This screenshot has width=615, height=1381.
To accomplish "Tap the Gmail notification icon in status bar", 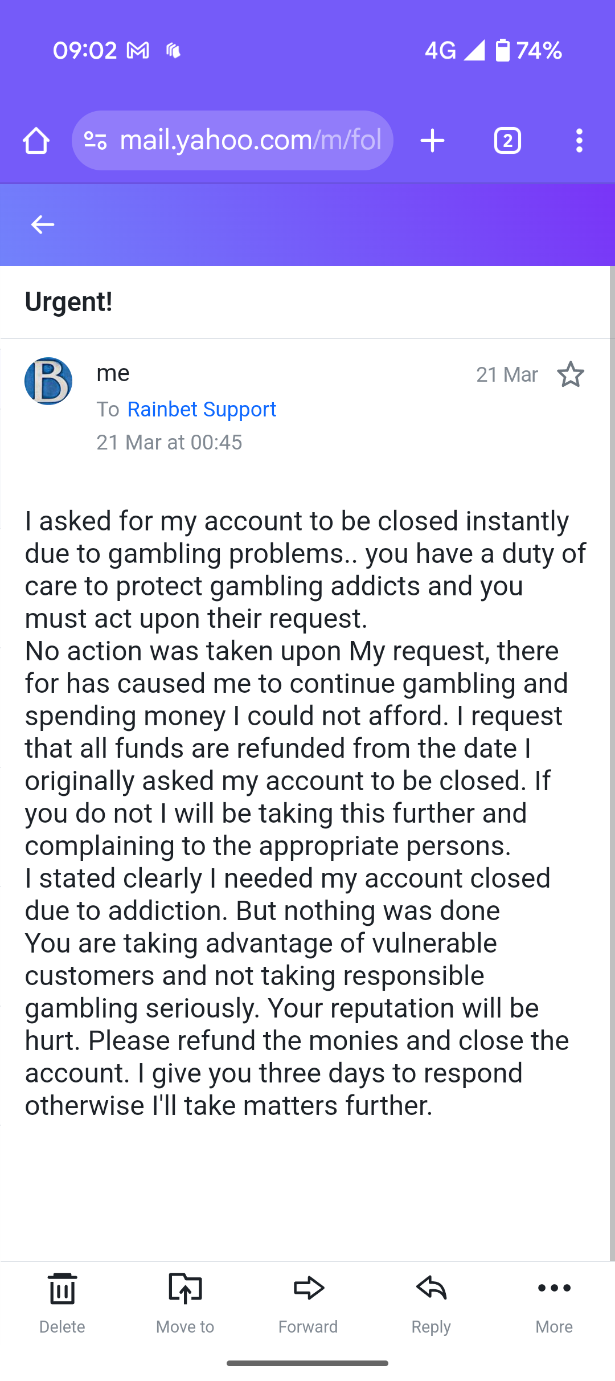I will (138, 51).
